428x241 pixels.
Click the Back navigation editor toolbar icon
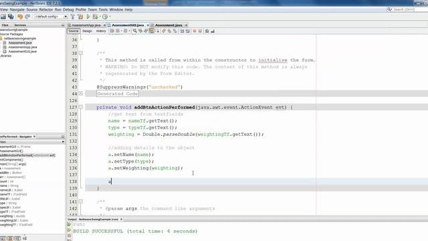point(118,31)
